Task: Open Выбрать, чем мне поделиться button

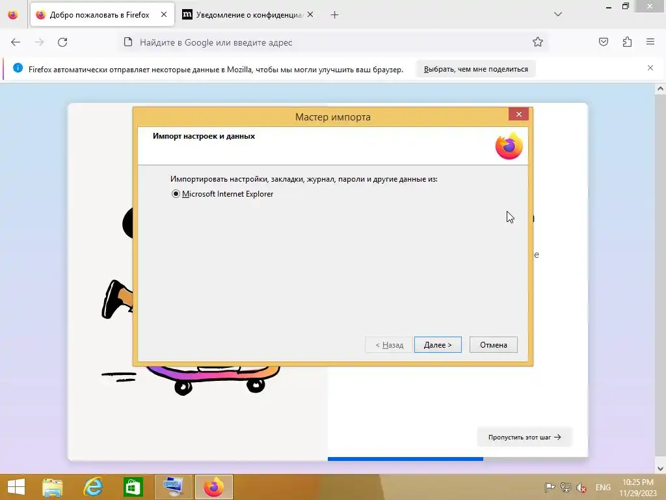Action: pos(475,69)
